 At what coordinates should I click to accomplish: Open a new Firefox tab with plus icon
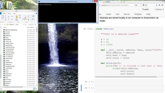tap(124, 2)
